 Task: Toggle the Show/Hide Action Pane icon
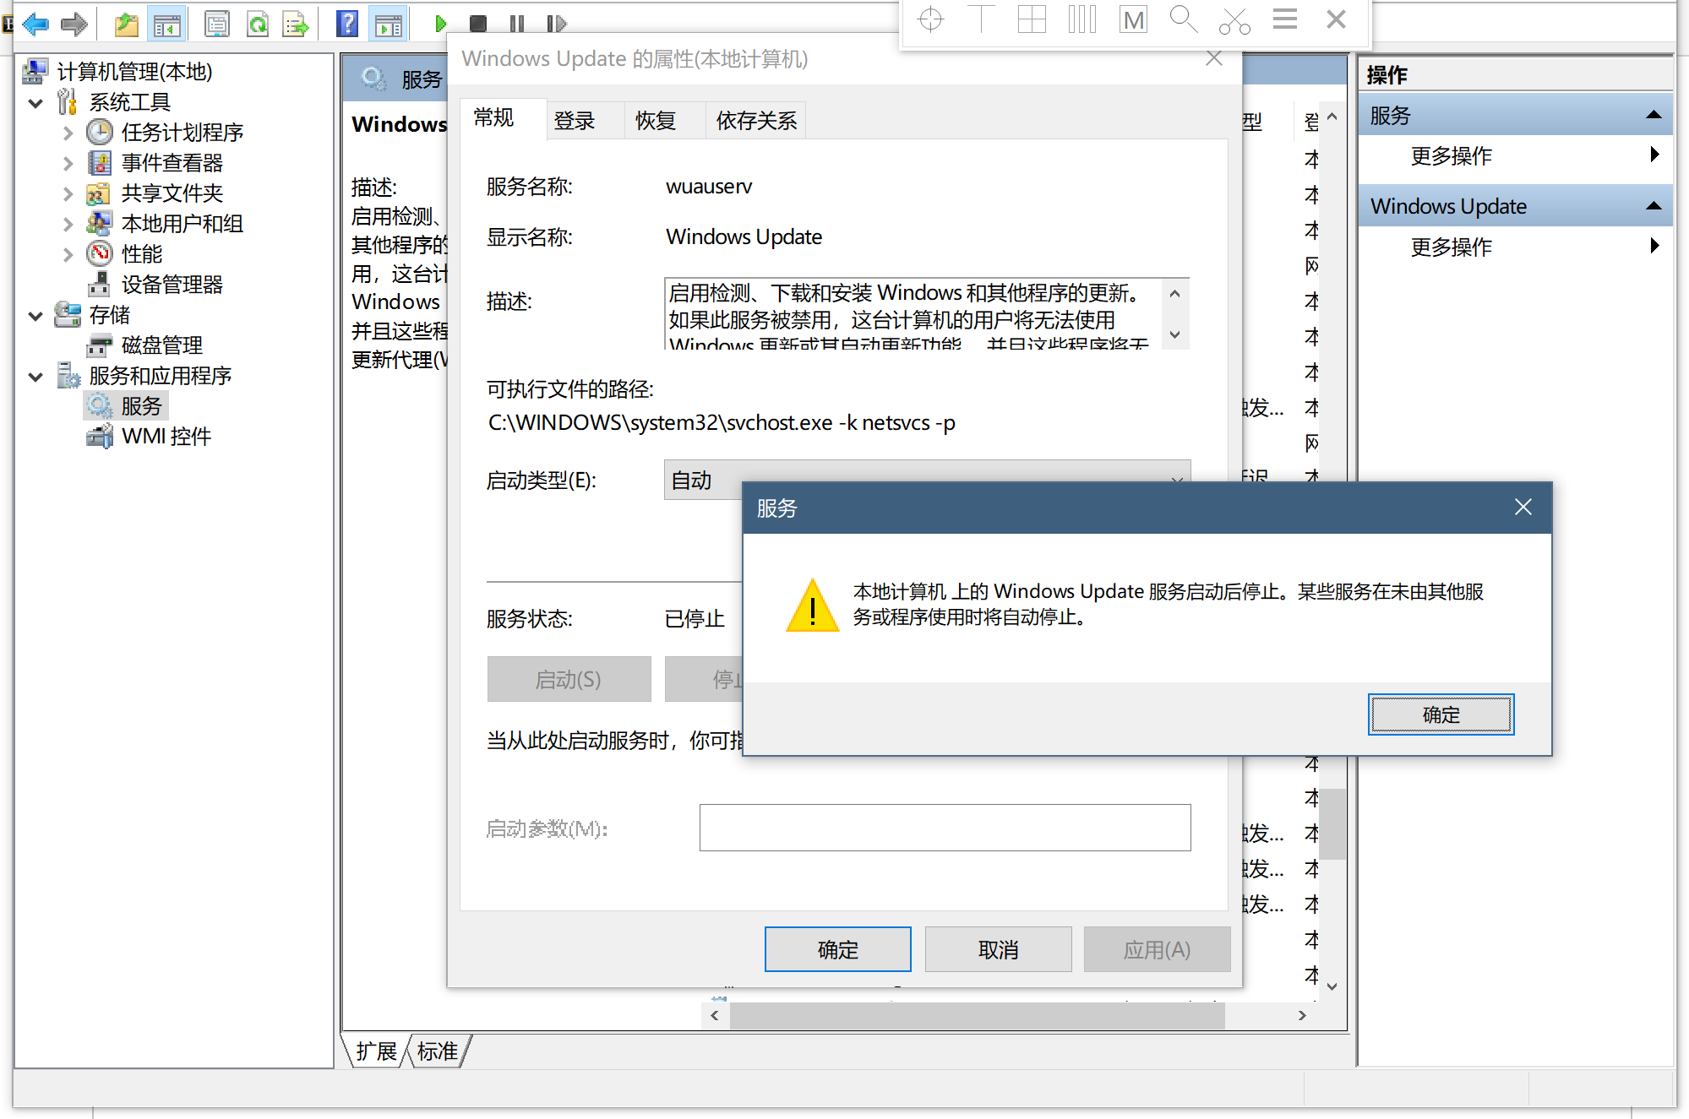pyautogui.click(x=389, y=24)
